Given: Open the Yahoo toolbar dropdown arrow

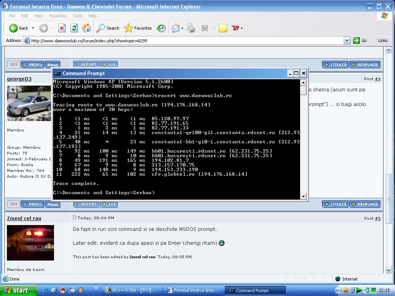Looking at the screenshot, I should click(241, 28).
